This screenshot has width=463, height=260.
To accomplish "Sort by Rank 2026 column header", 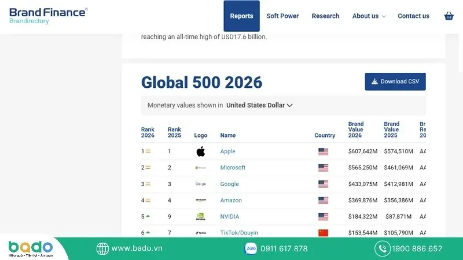I will (x=148, y=132).
